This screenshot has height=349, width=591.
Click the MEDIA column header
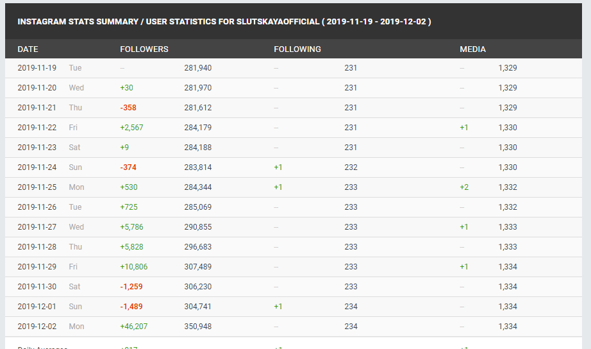coord(472,49)
